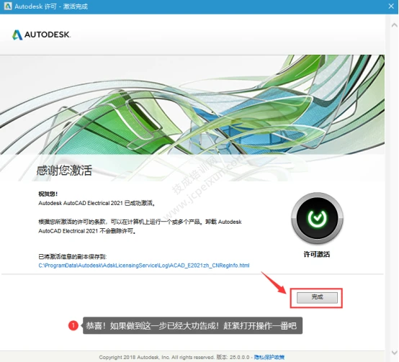Click the Autodesk logo in the header
Image resolution: width=399 pixels, height=362 pixels.
click(41, 35)
